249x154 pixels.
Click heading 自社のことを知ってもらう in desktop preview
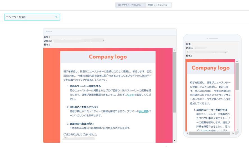(84, 107)
